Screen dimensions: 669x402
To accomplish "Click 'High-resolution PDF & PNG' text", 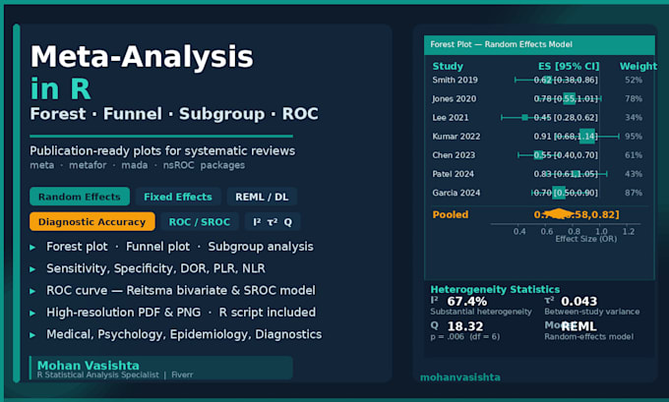I will click(123, 312).
